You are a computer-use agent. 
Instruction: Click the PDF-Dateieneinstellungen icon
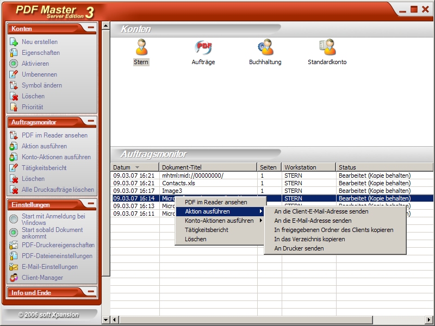(14, 256)
